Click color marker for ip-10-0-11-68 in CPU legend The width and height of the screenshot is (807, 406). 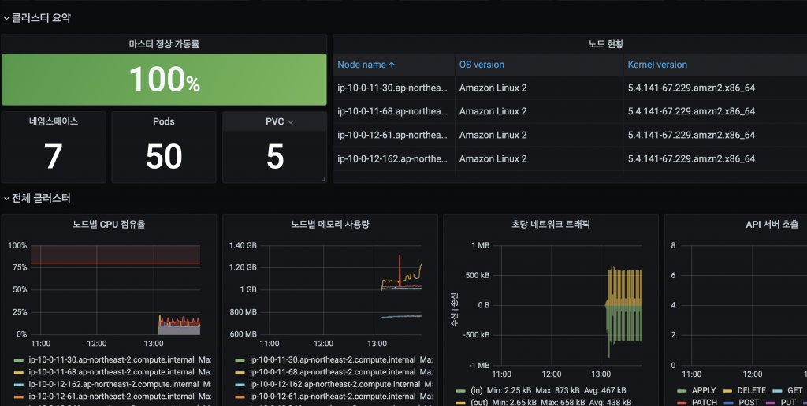(x=19, y=372)
